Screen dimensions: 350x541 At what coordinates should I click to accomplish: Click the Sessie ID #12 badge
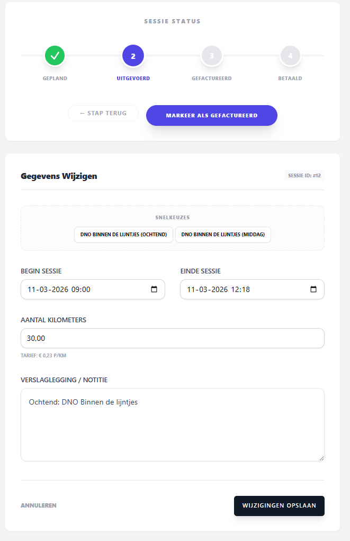[x=304, y=176]
